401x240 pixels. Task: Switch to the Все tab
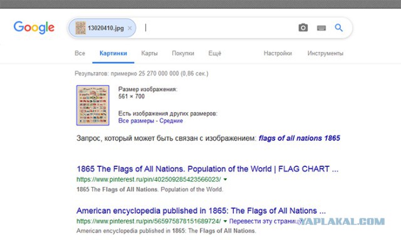pyautogui.click(x=80, y=53)
